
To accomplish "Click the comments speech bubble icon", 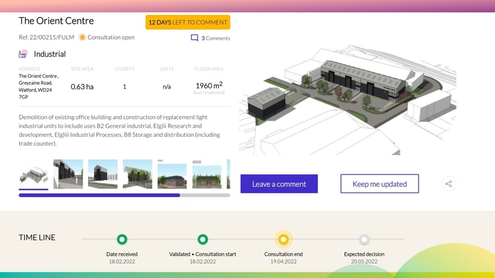I will coord(194,38).
